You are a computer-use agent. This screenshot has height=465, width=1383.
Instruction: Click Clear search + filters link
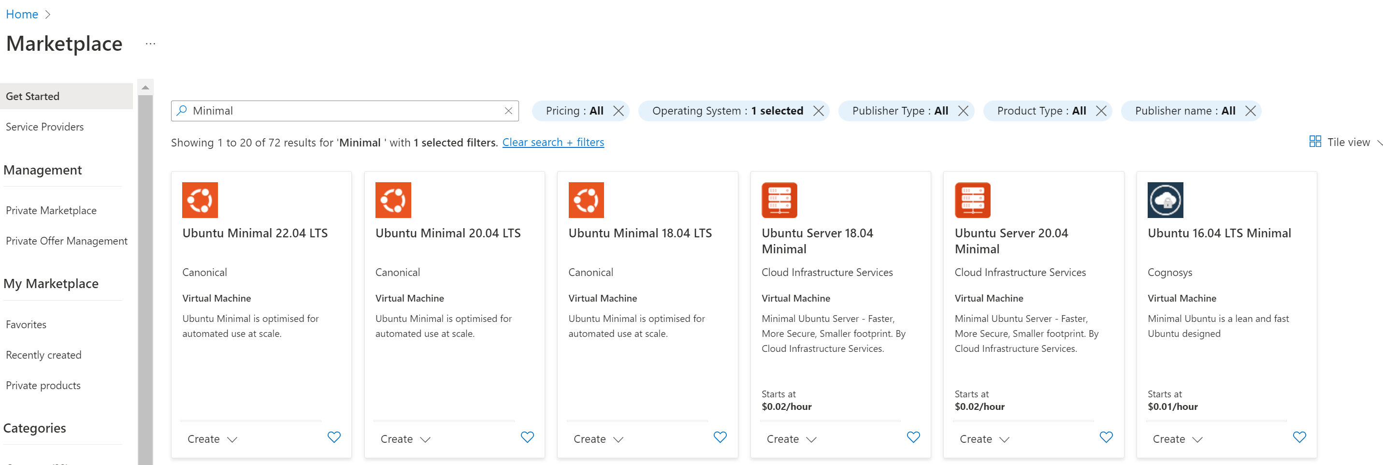point(553,142)
